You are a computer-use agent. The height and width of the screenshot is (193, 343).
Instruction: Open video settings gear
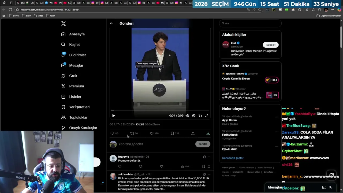(194, 116)
